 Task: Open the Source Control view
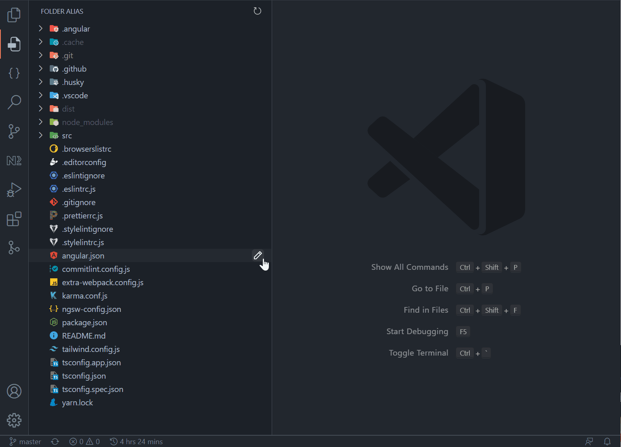coord(14,131)
